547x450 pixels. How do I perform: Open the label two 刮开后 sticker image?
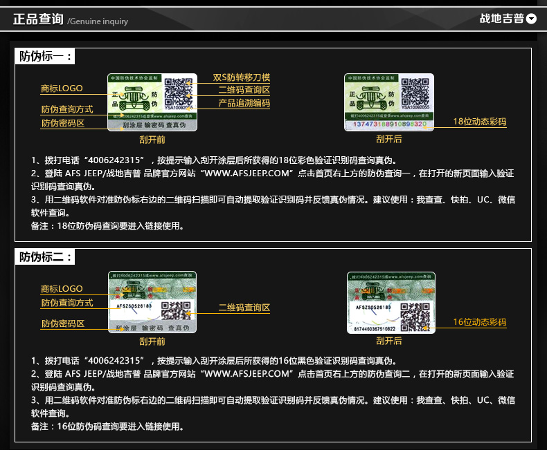tap(391, 303)
